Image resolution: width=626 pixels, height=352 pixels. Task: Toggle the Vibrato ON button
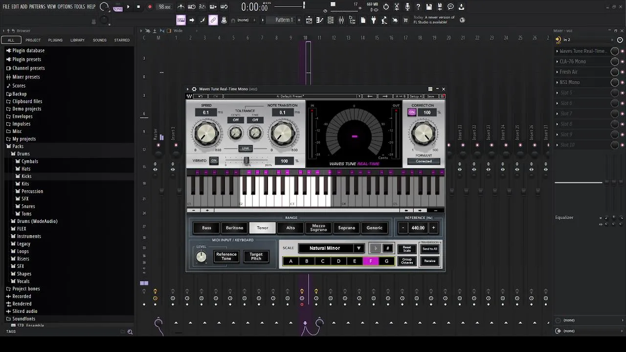[x=214, y=160]
